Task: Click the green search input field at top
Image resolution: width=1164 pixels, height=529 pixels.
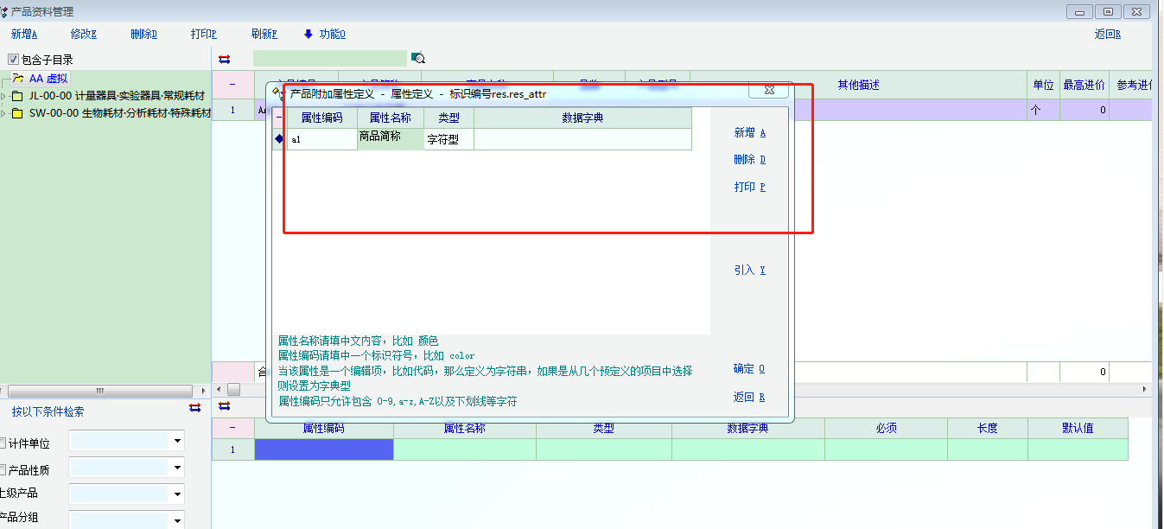Action: [x=329, y=59]
